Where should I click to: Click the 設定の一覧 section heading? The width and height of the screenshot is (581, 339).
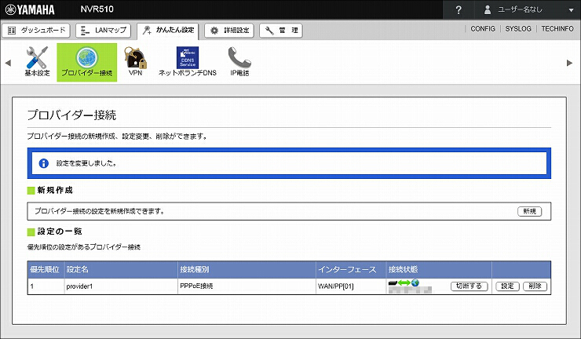click(x=60, y=231)
